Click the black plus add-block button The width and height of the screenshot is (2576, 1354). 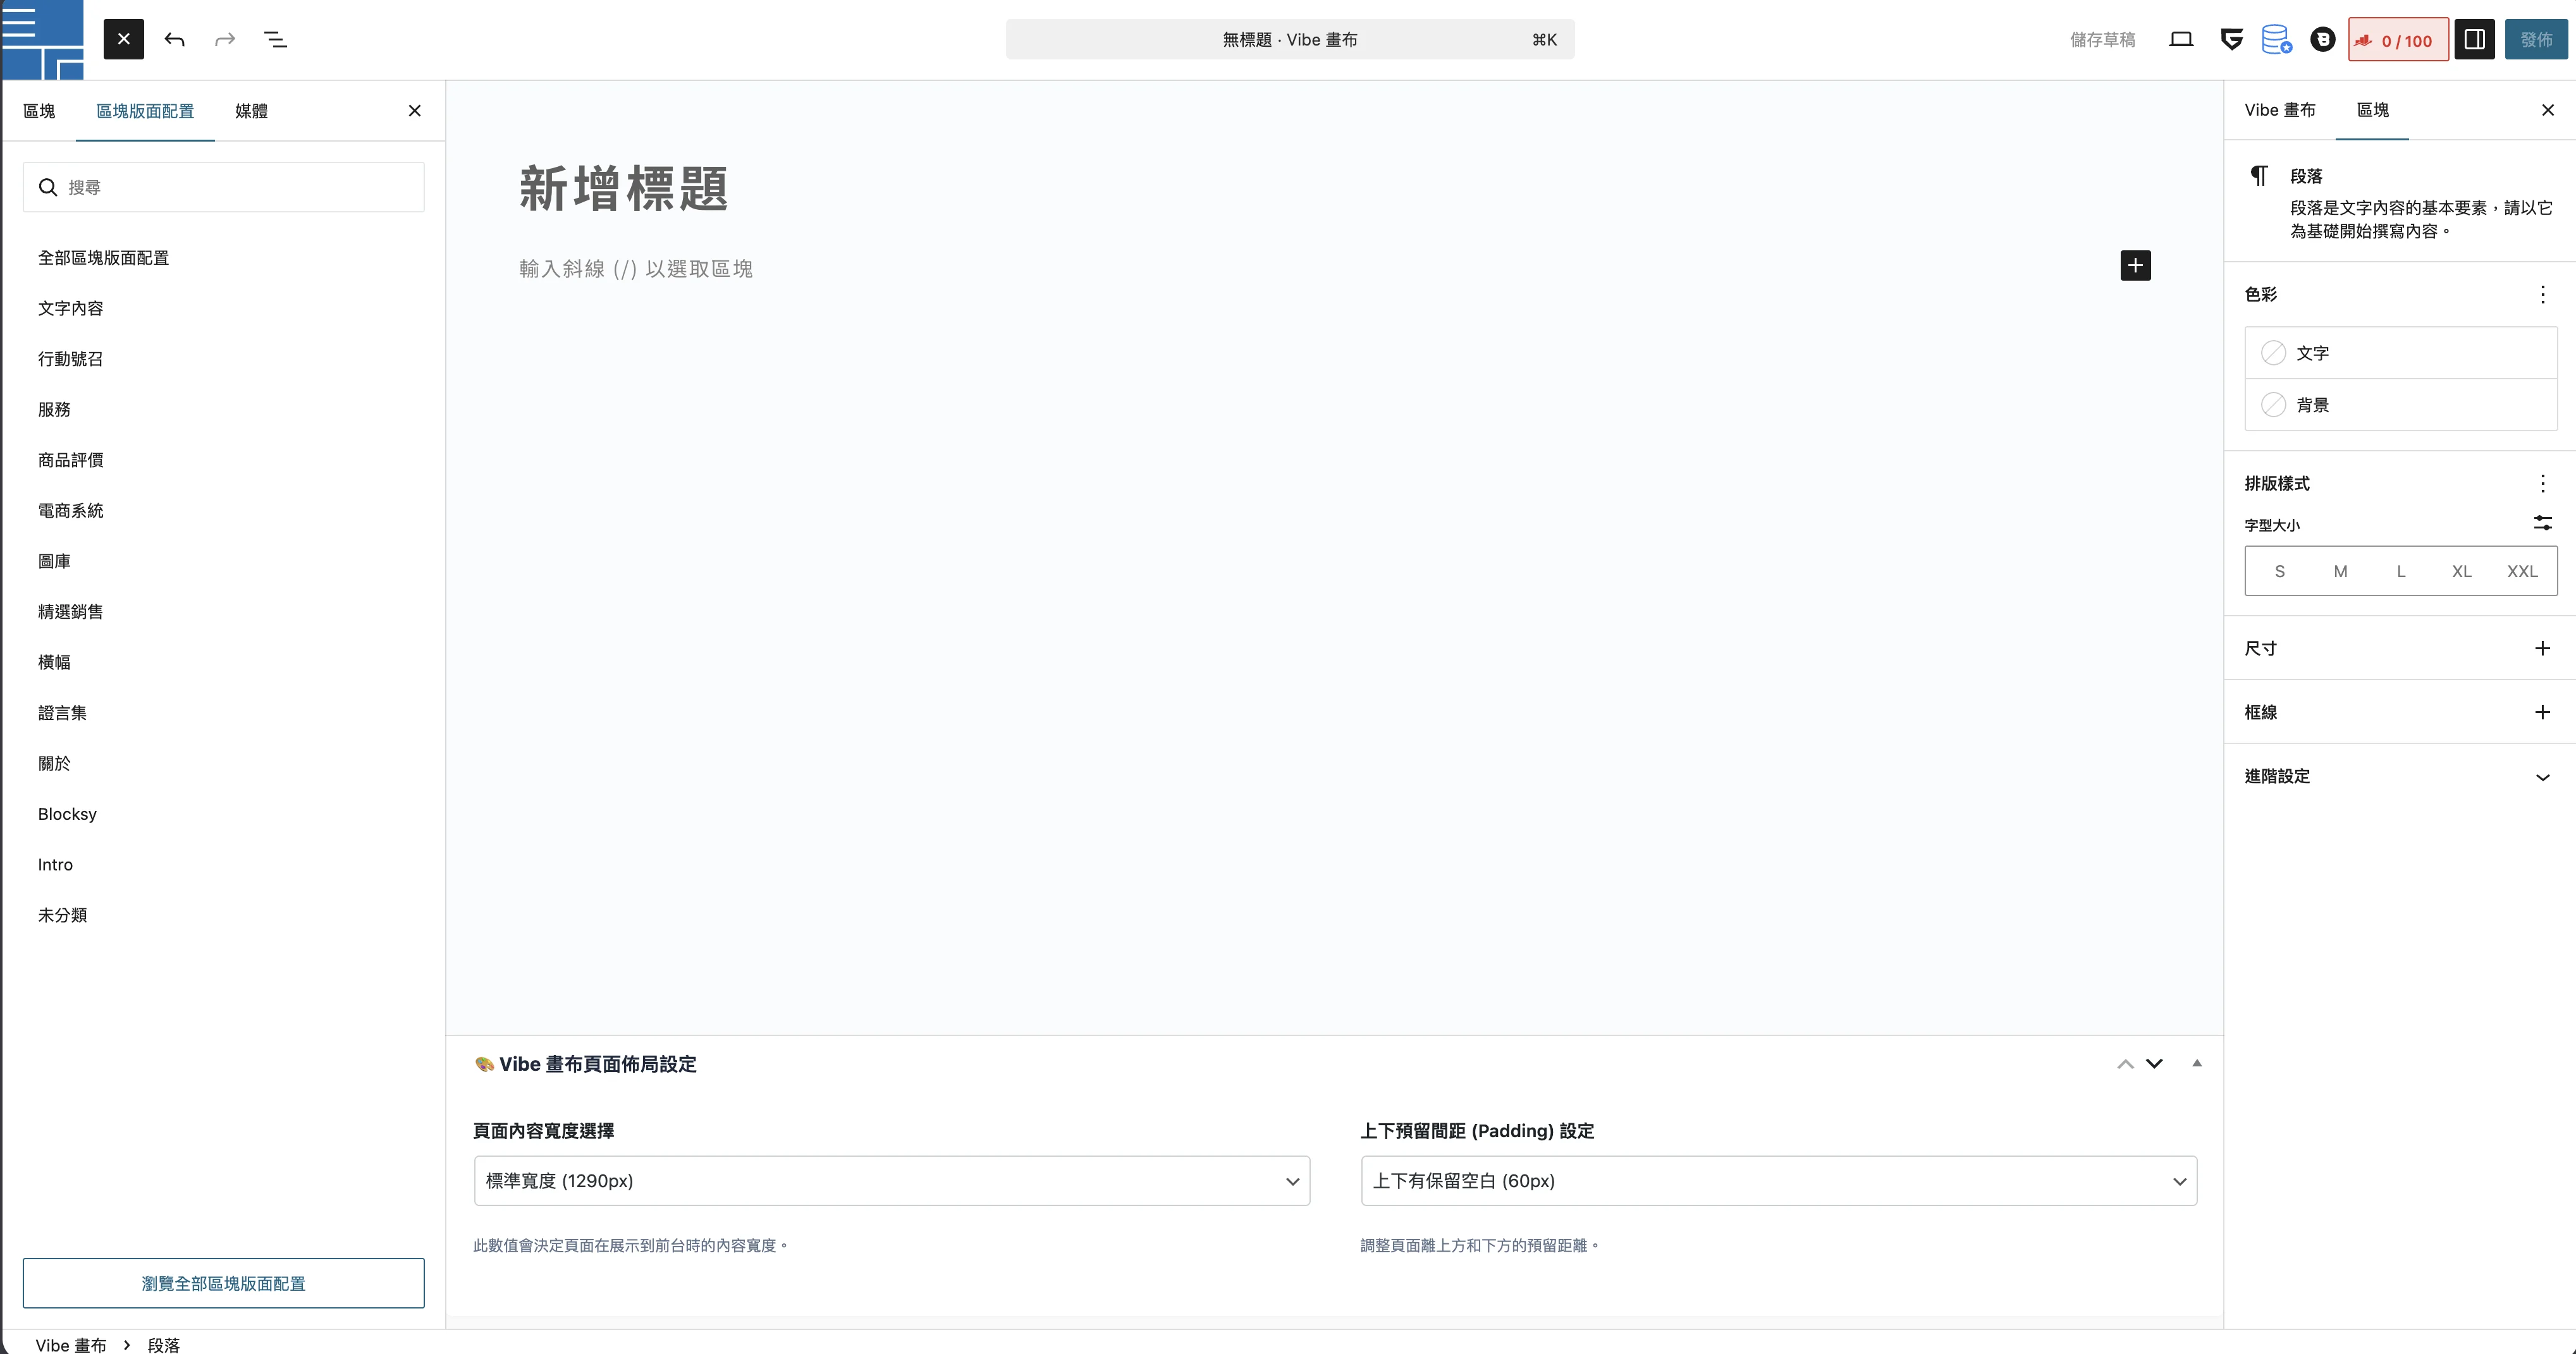2135,265
